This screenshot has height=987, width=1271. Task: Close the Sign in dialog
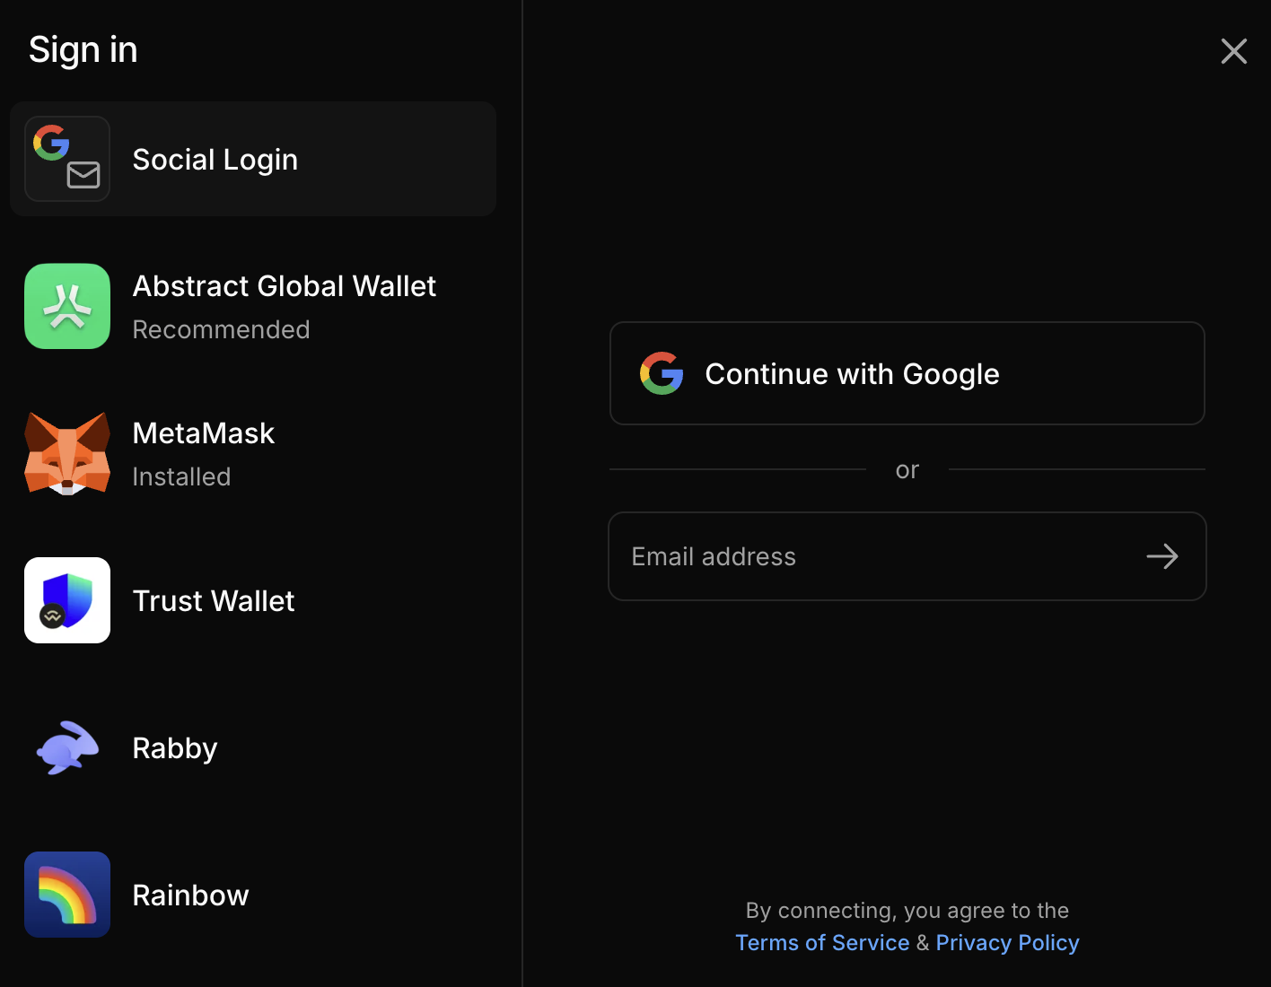1234,51
